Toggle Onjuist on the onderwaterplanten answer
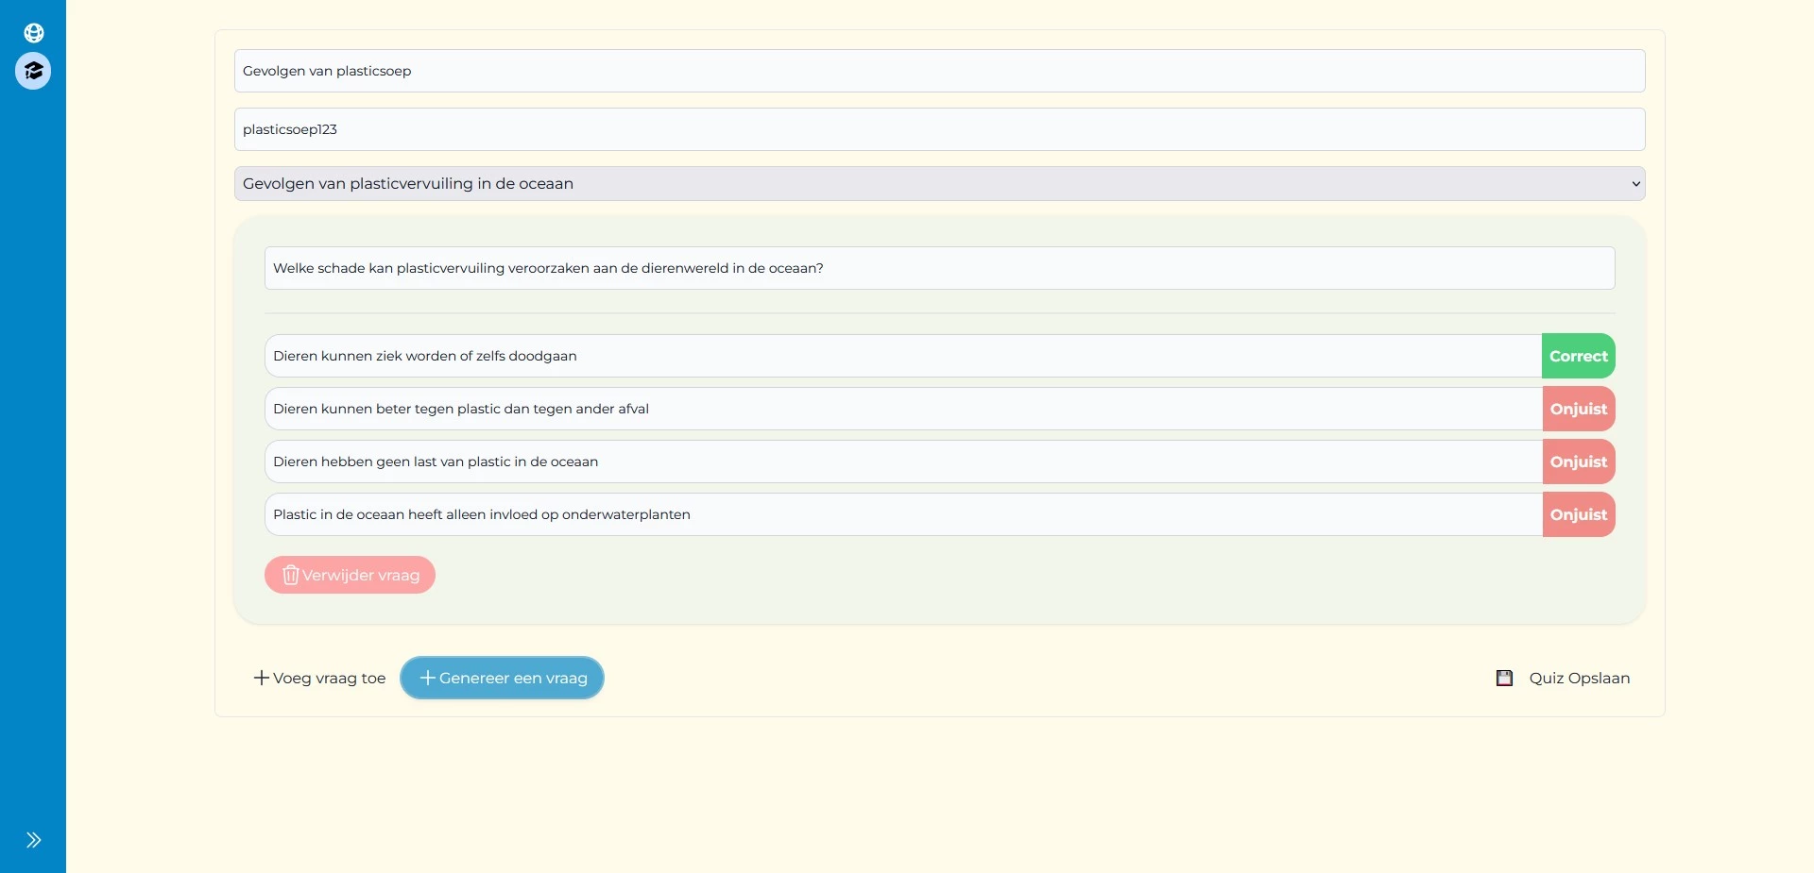 click(x=1577, y=514)
